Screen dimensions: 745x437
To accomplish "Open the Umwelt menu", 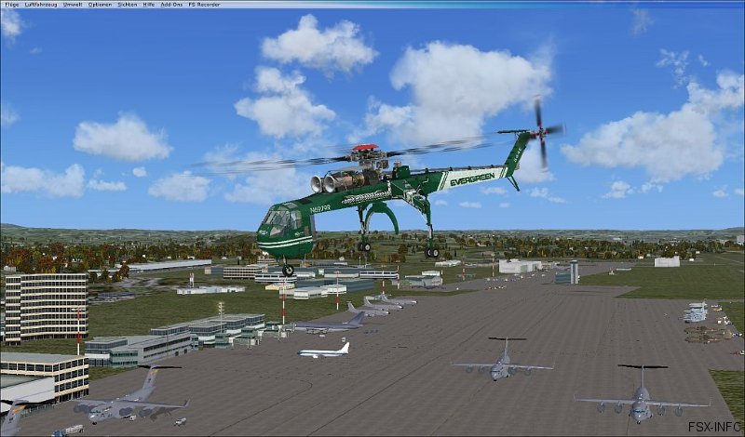I will point(72,5).
